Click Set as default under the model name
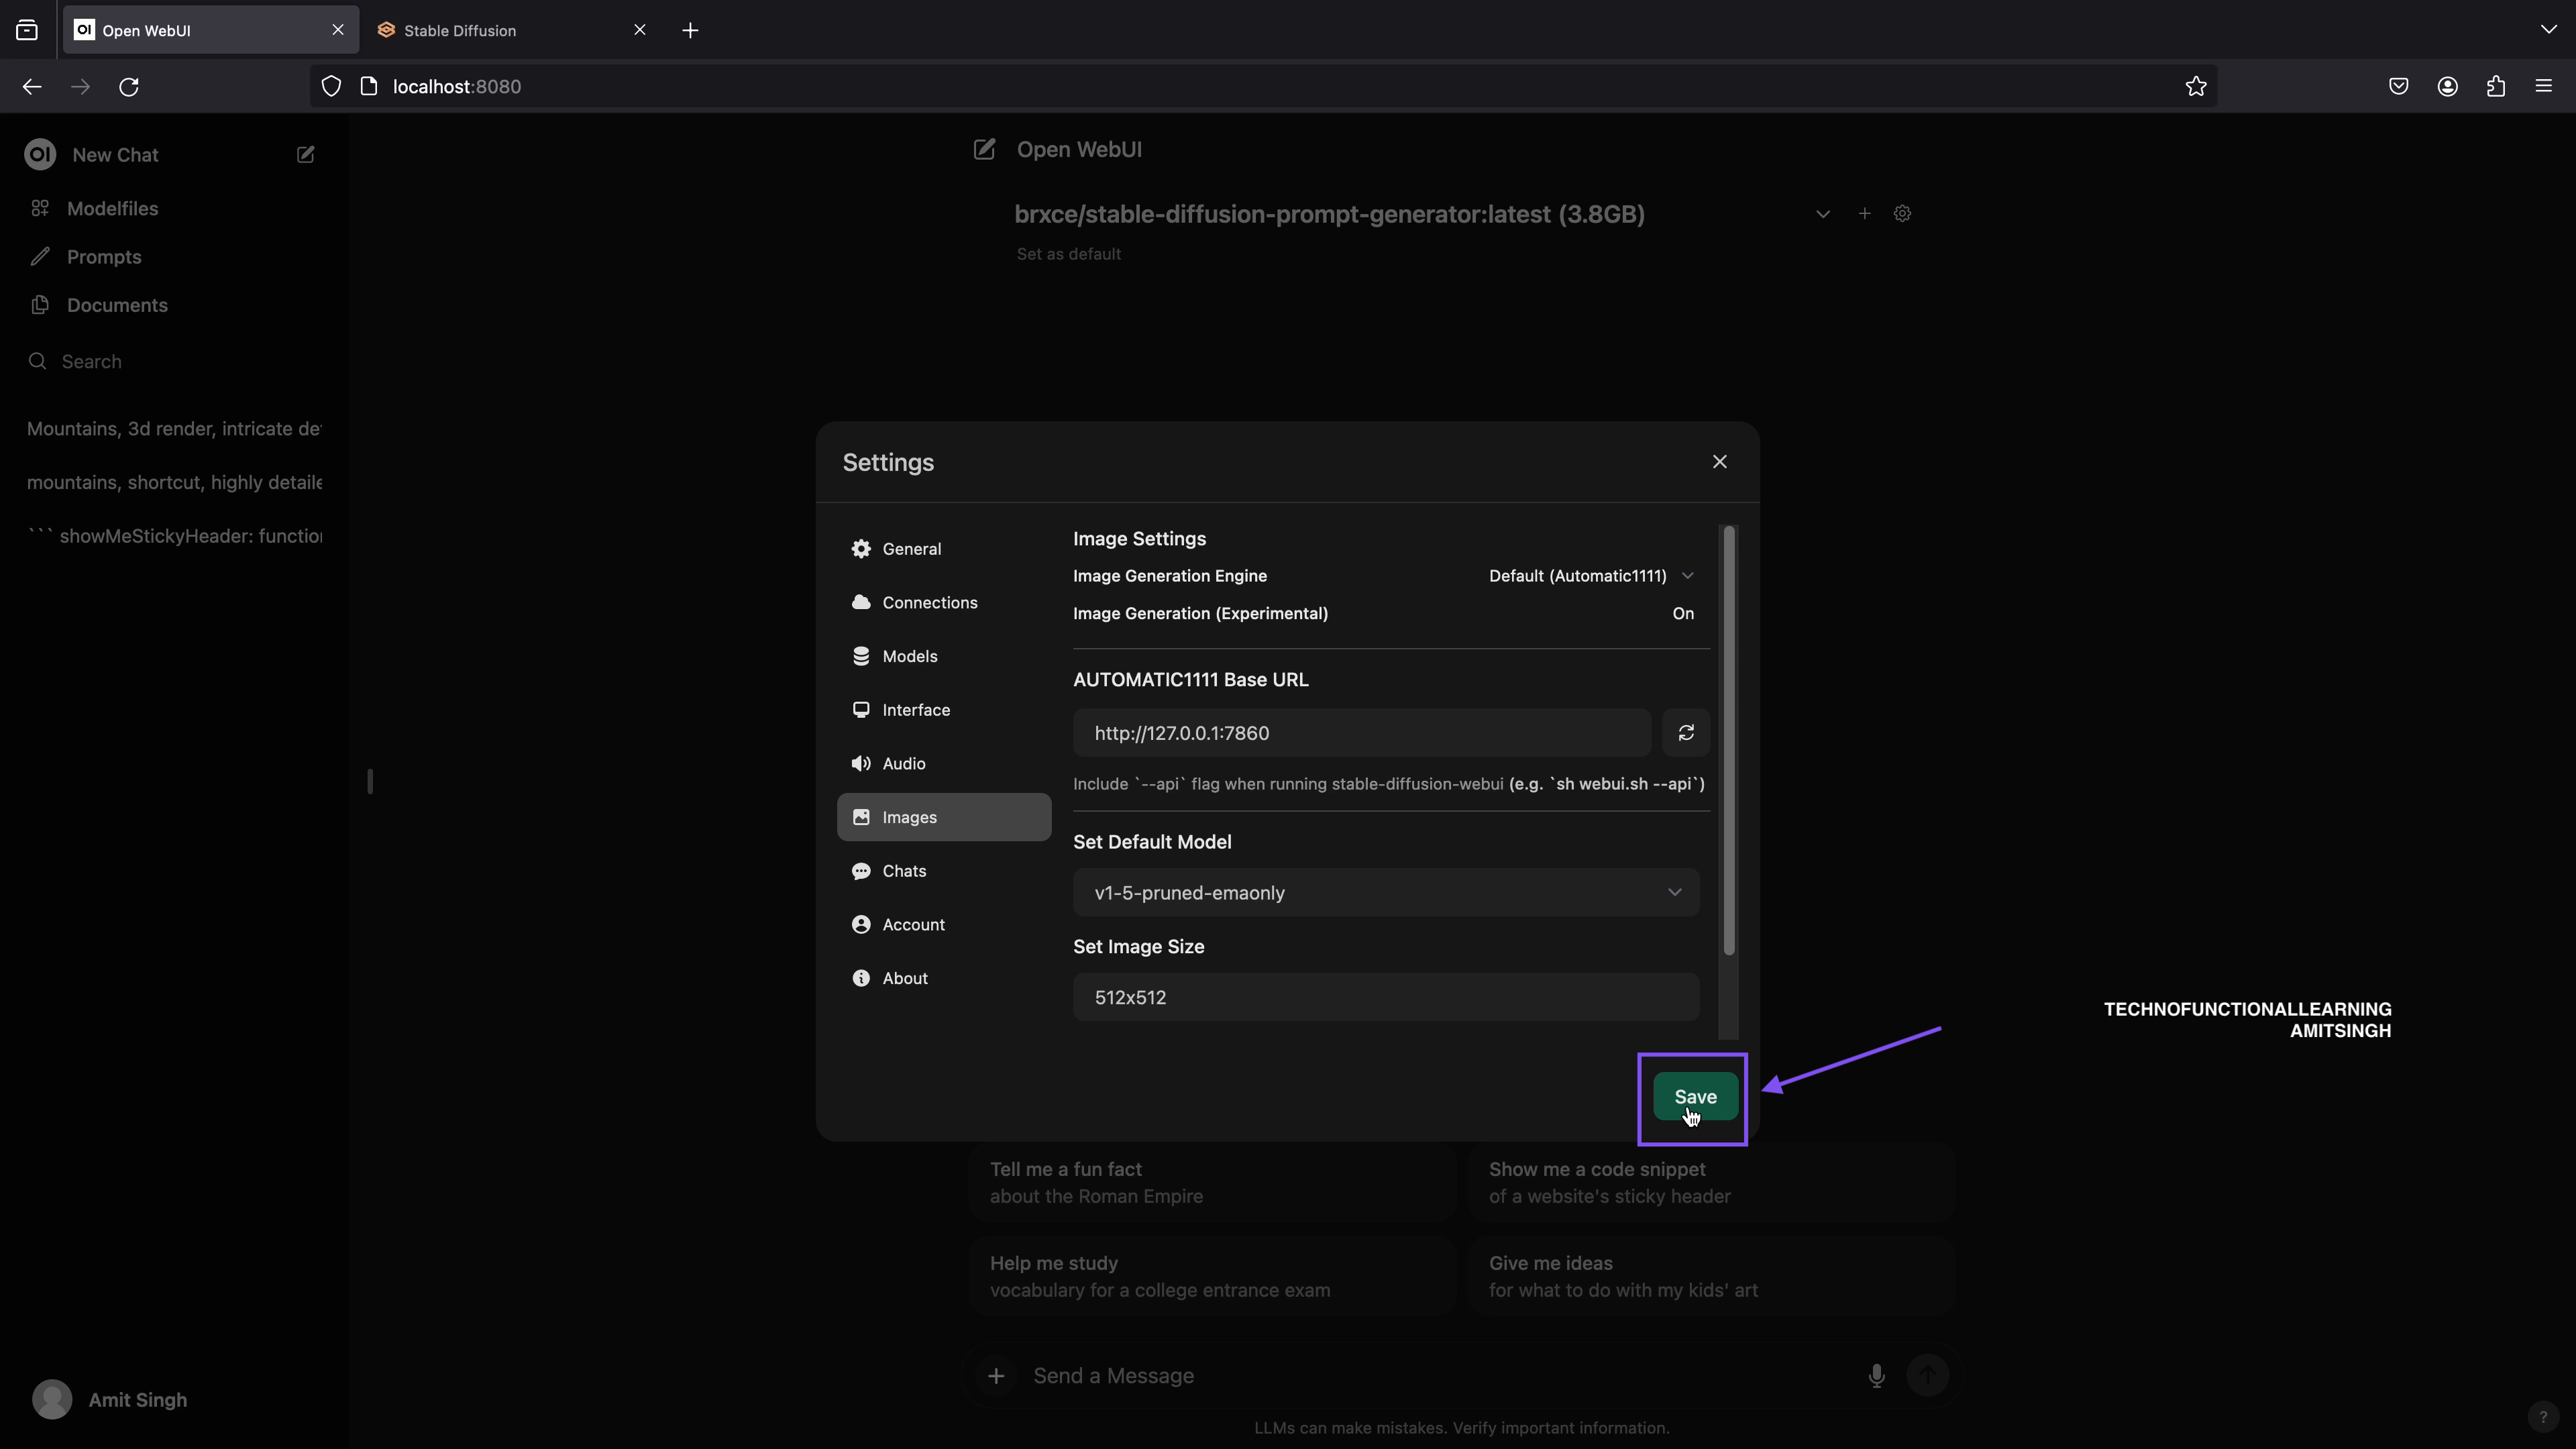The width and height of the screenshot is (2576, 1449). (1068, 253)
